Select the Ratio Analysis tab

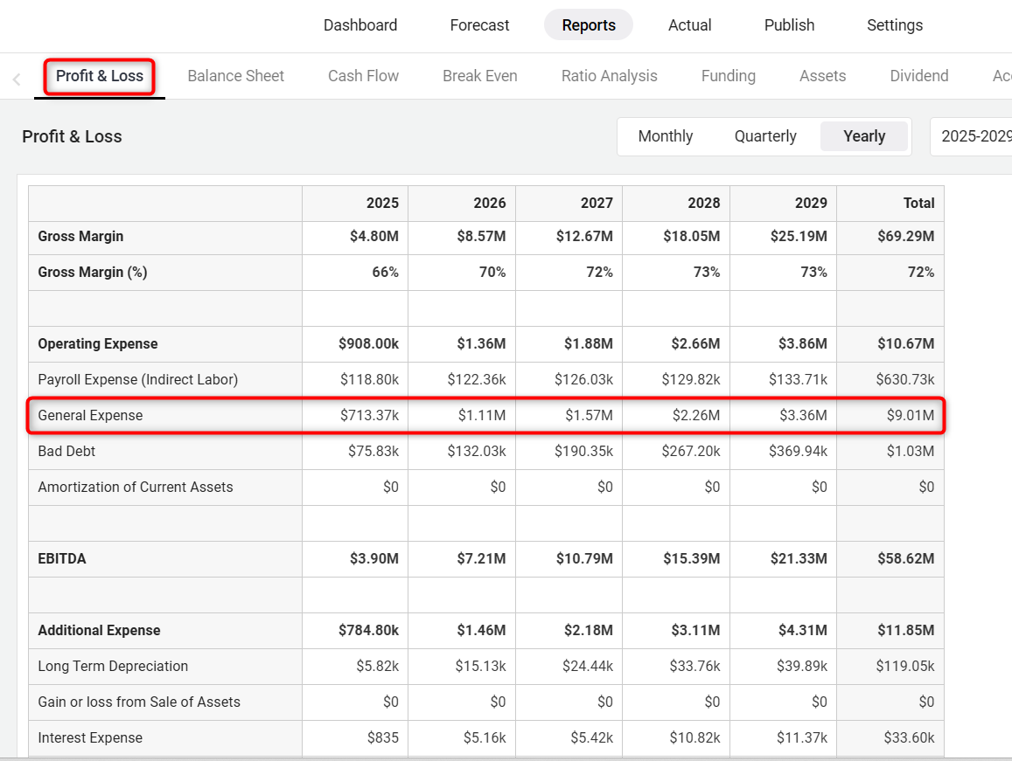coord(609,76)
